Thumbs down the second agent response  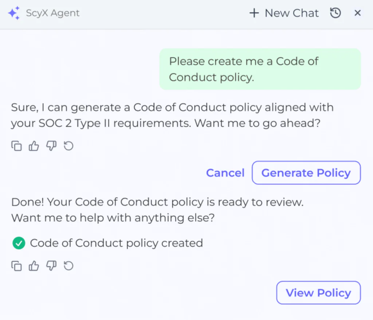tap(51, 266)
